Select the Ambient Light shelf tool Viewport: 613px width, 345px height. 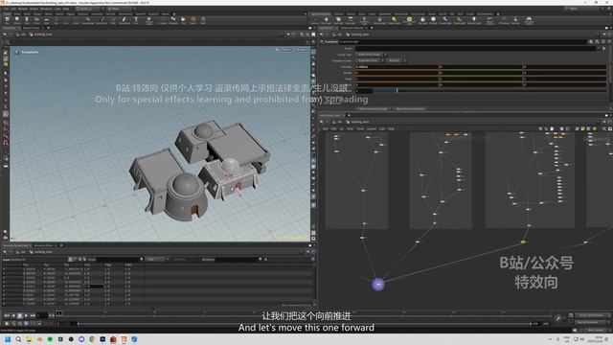point(474,20)
